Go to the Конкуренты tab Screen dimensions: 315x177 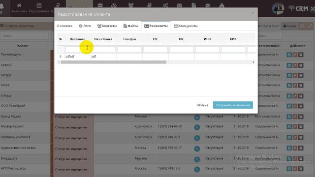186,26
